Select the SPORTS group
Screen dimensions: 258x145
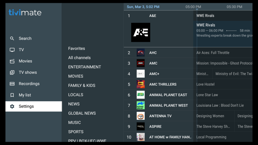[76, 132]
